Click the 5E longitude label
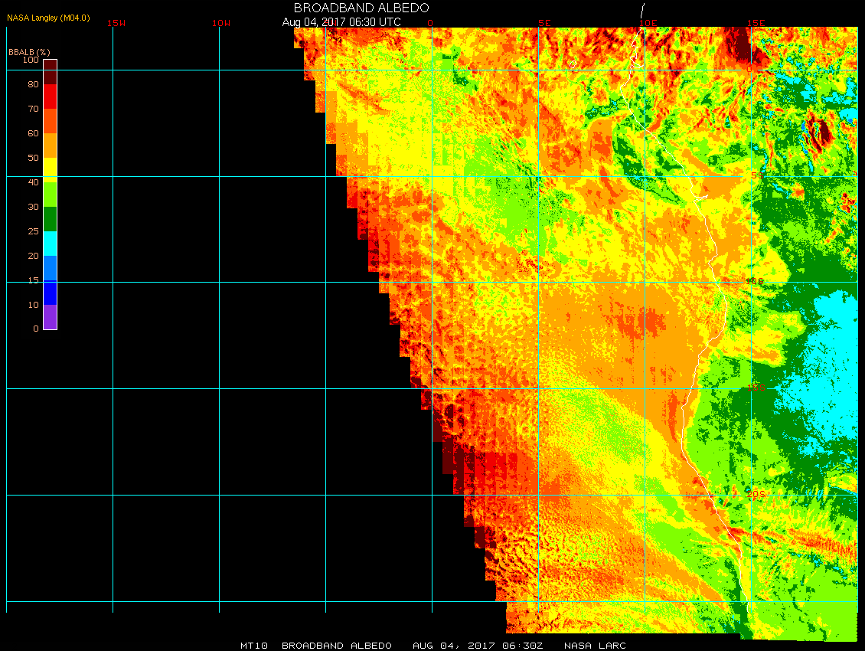 click(x=544, y=23)
